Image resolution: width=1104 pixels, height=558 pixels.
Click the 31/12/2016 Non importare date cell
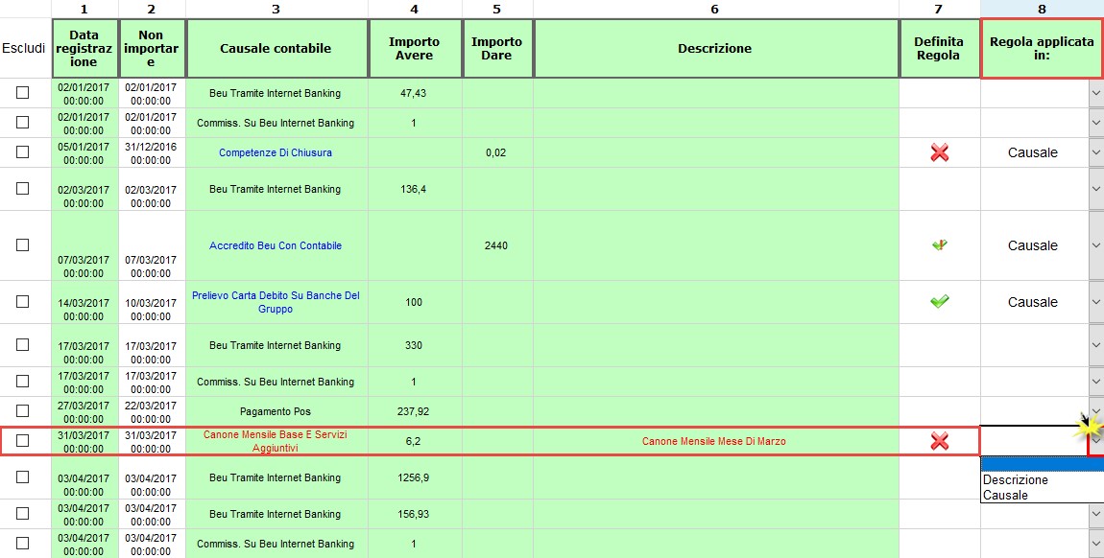pyautogui.click(x=152, y=153)
